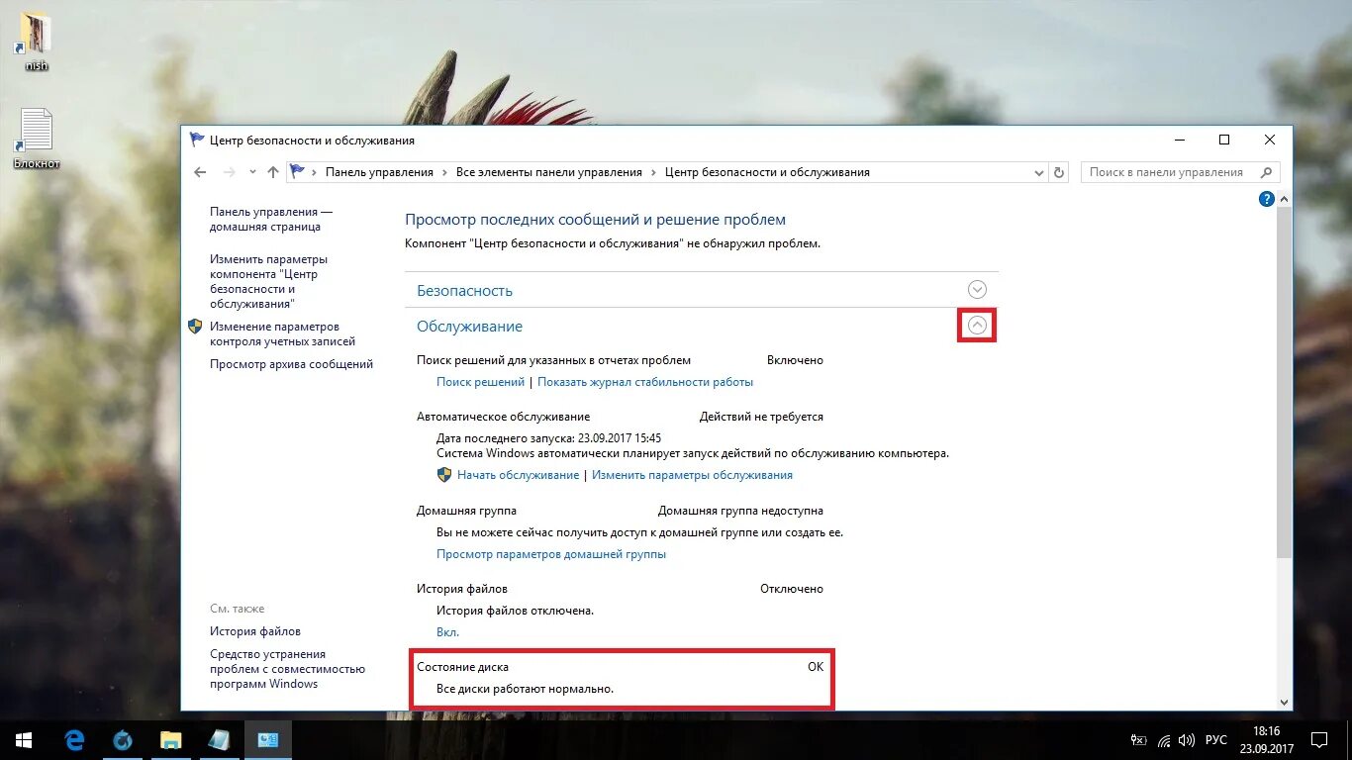Open Просмотр архива сообщений link
Image resolution: width=1352 pixels, height=760 pixels.
coord(291,364)
